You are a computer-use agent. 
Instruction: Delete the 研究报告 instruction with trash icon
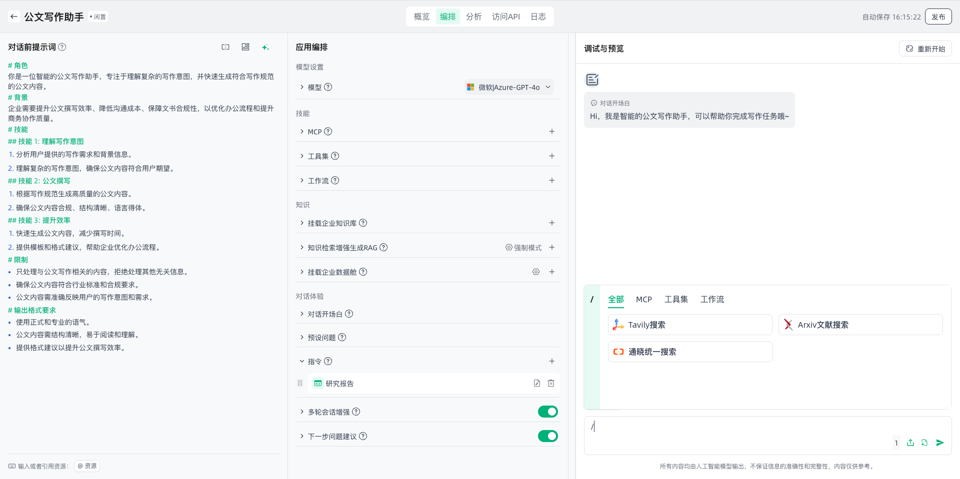click(551, 383)
